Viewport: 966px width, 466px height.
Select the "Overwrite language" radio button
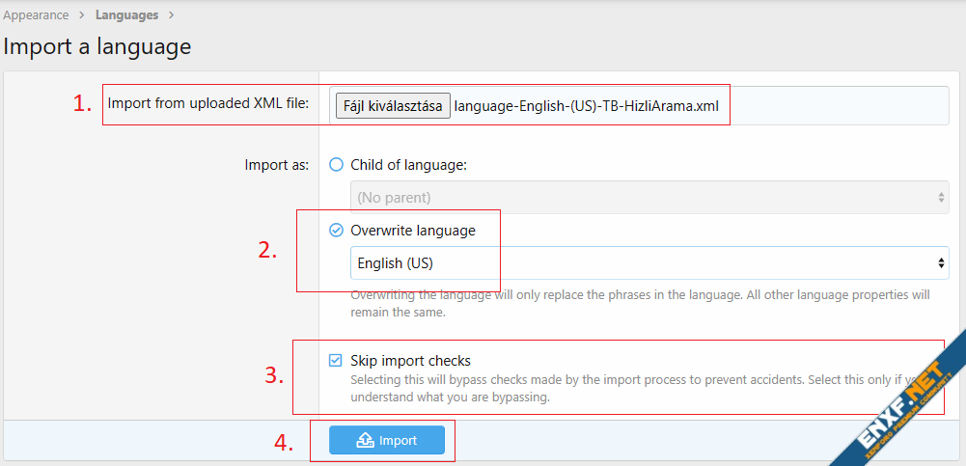[x=336, y=231]
